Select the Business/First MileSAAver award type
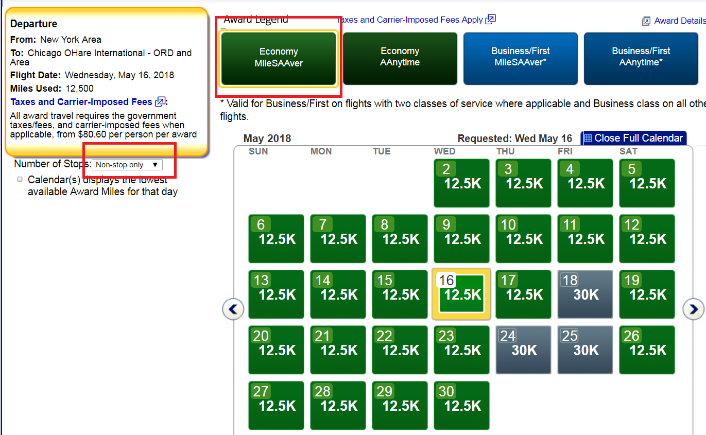 (x=521, y=58)
